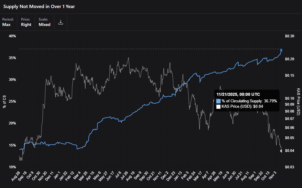Click the blue data point at chart end
The image size is (302, 188).
pyautogui.click(x=281, y=50)
